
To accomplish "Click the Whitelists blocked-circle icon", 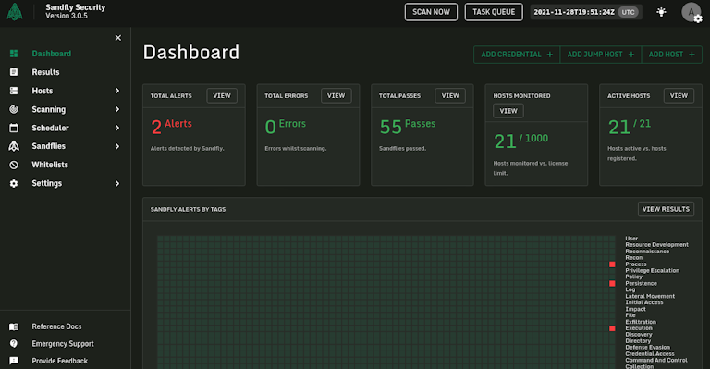I will click(14, 165).
